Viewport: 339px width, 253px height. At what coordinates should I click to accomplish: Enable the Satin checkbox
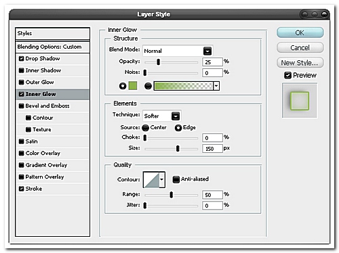point(21,141)
